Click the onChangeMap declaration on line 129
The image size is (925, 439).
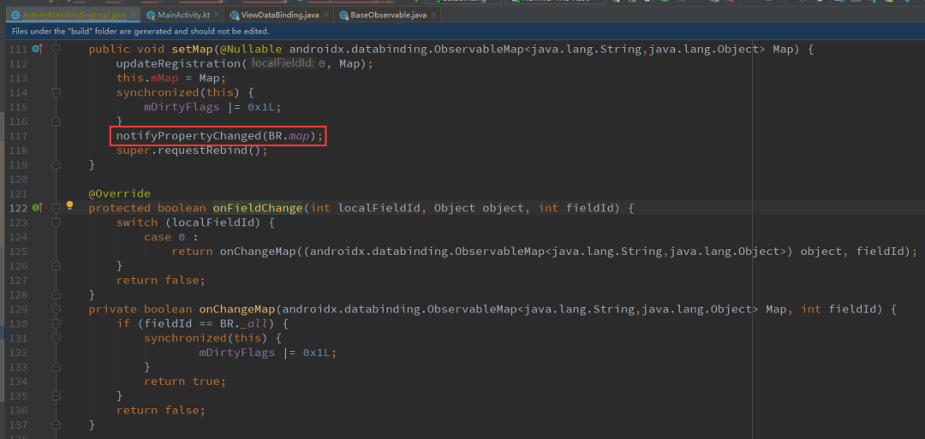237,309
